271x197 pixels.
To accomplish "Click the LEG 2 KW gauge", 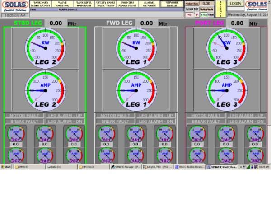I will [46, 46].
